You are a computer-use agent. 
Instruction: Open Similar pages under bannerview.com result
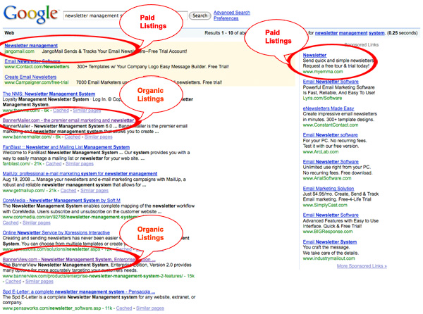coord(39,282)
